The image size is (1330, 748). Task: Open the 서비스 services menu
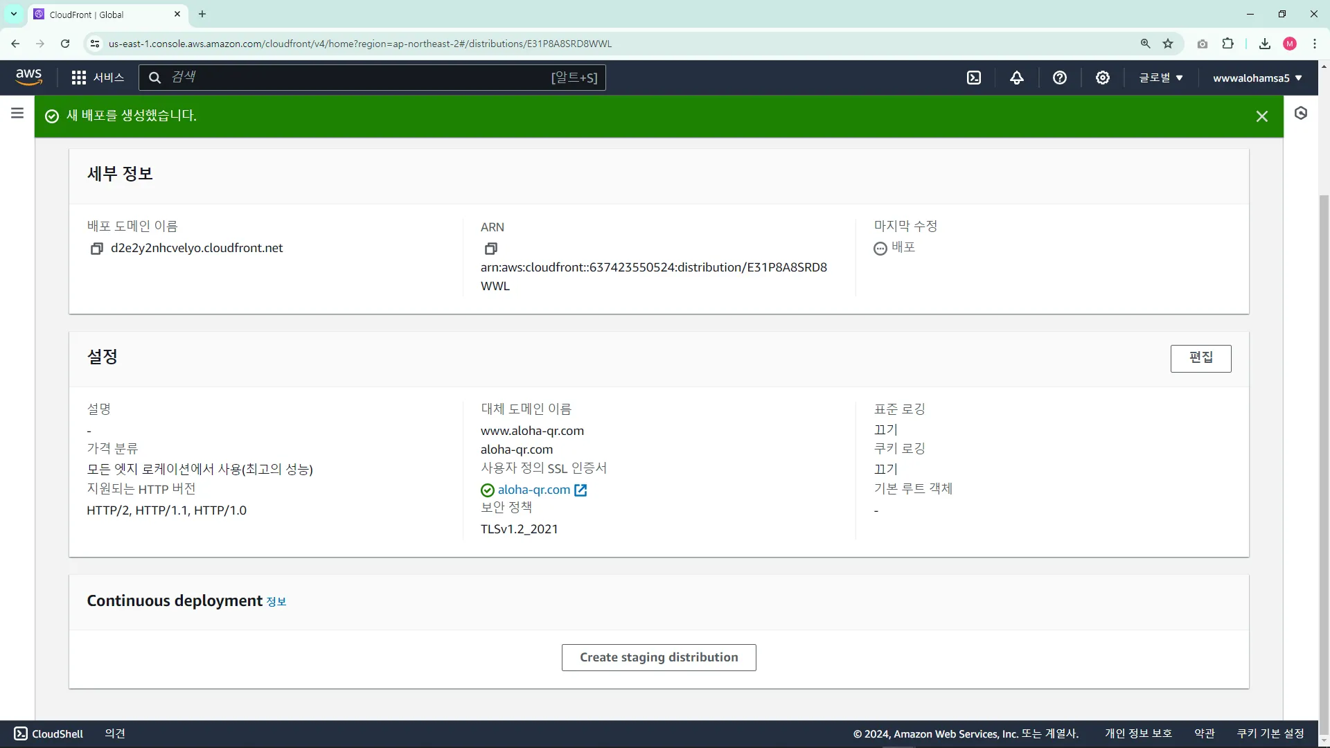tap(98, 78)
